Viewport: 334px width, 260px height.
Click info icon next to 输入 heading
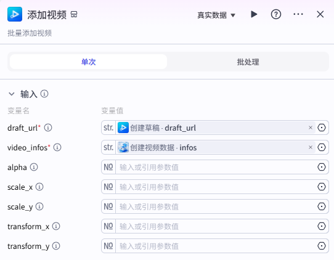(44, 94)
